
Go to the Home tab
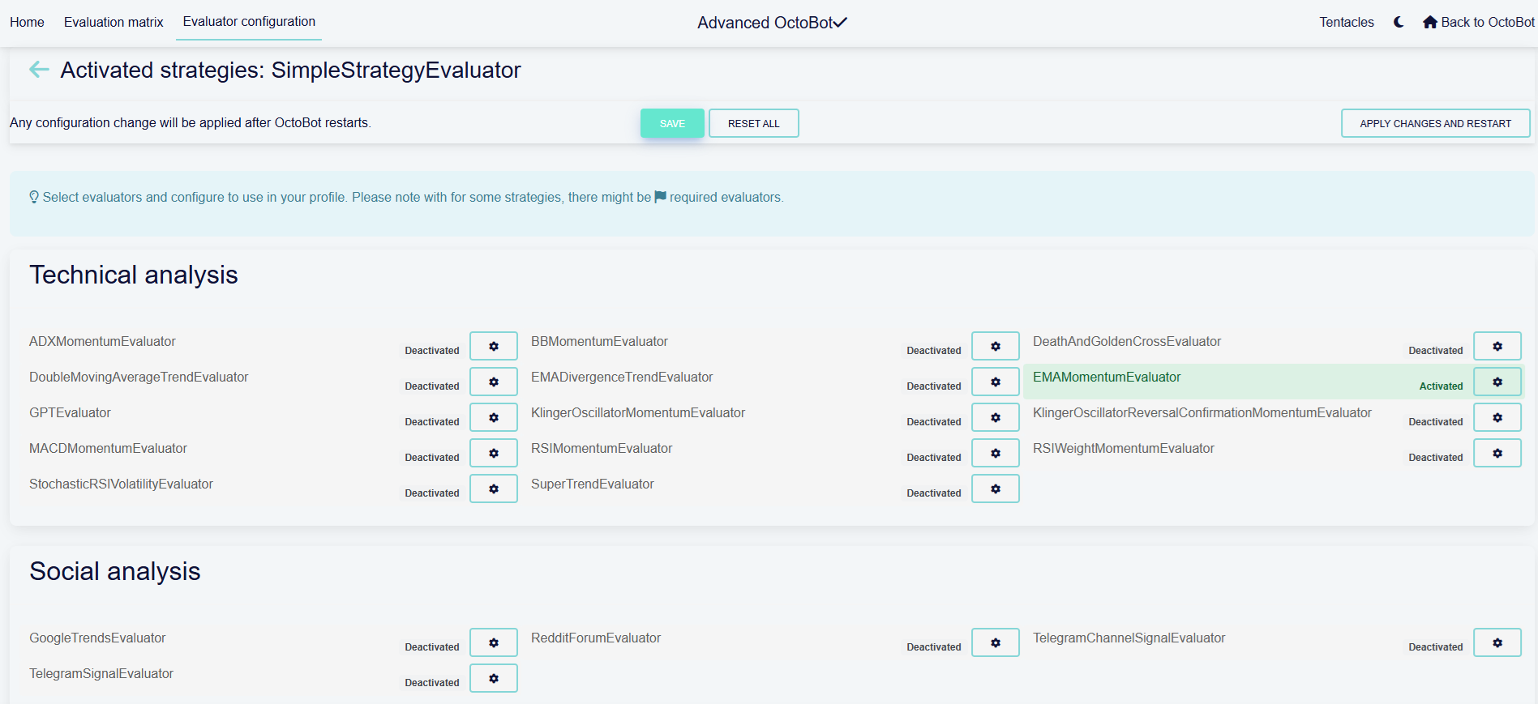(27, 22)
